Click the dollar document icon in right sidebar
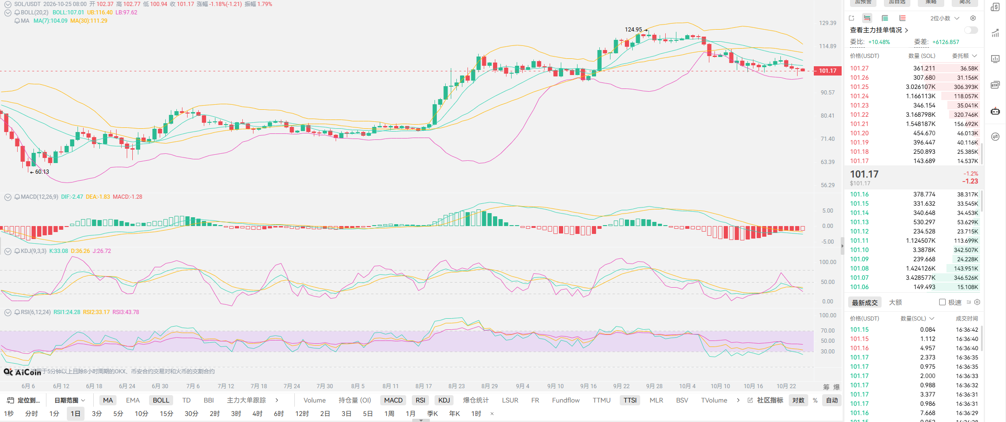This screenshot has height=422, width=1006. 995,7
